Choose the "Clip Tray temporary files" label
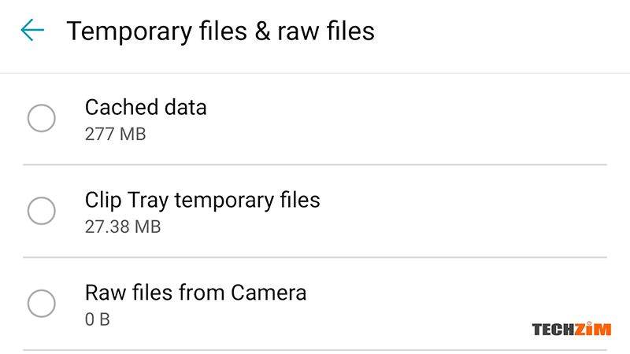The height and width of the screenshot is (354, 630). pyautogui.click(x=202, y=201)
